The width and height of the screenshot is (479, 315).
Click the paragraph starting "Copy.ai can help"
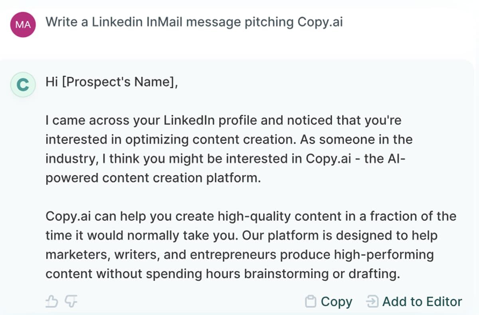pos(251,245)
